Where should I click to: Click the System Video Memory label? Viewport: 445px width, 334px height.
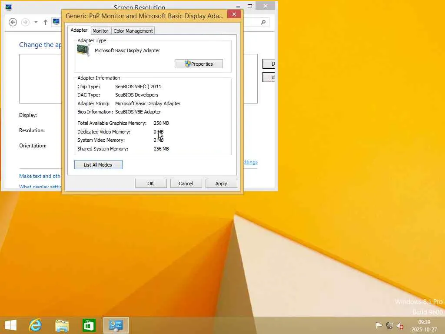tap(101, 140)
